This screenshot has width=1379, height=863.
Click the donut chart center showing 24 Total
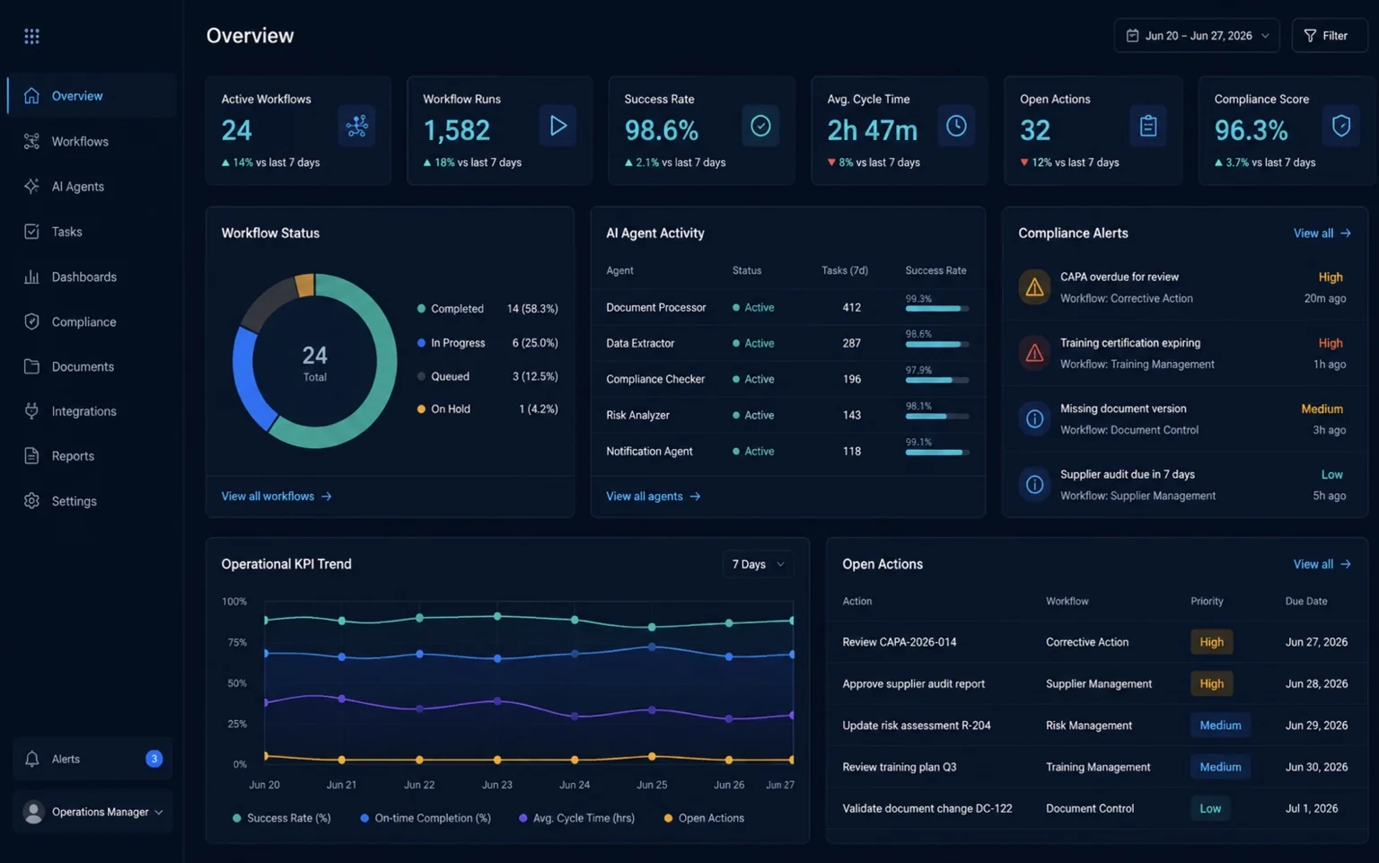click(314, 362)
